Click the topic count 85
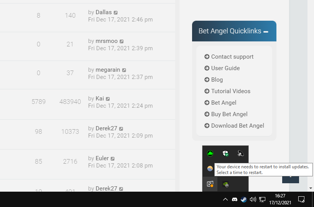Image resolution: width=314 pixels, height=207 pixels. pos(38,161)
